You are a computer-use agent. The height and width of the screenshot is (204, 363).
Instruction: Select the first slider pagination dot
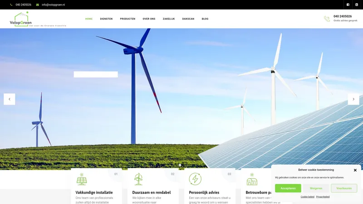coord(180,165)
